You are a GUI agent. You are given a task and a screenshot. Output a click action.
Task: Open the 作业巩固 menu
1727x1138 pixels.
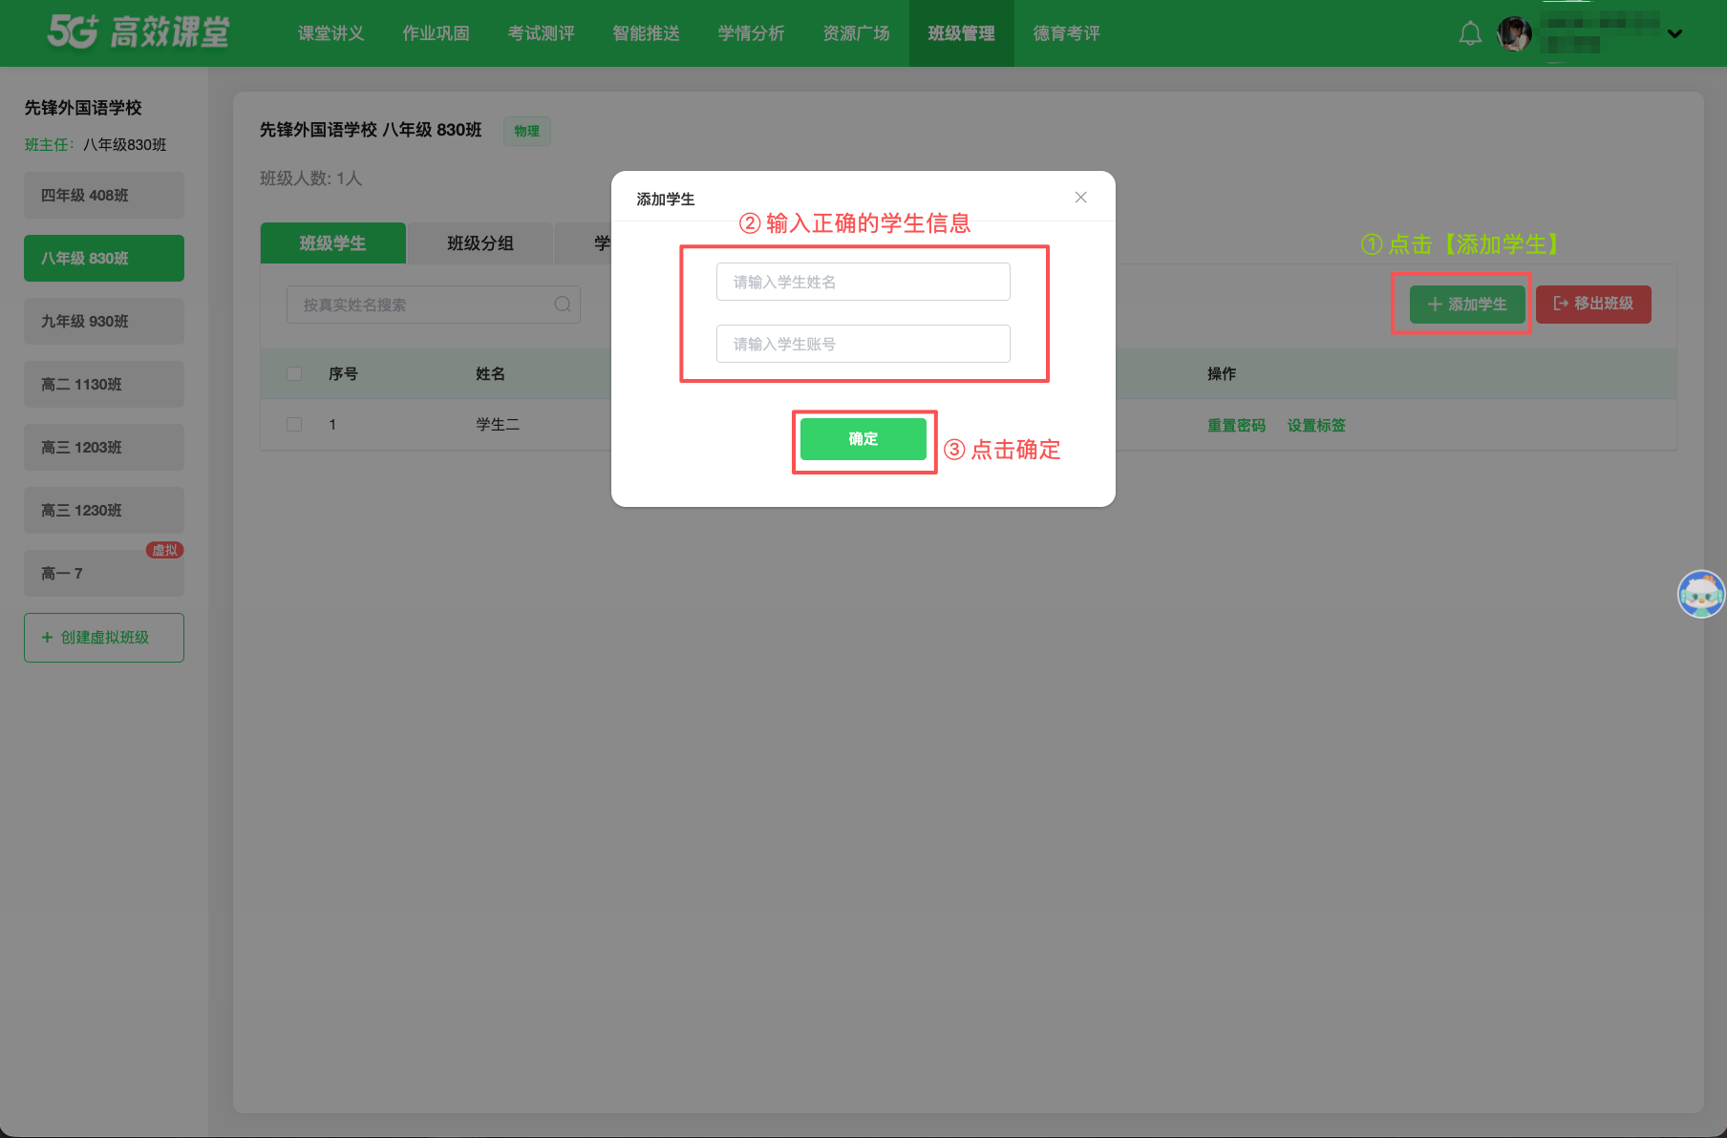coord(436,33)
